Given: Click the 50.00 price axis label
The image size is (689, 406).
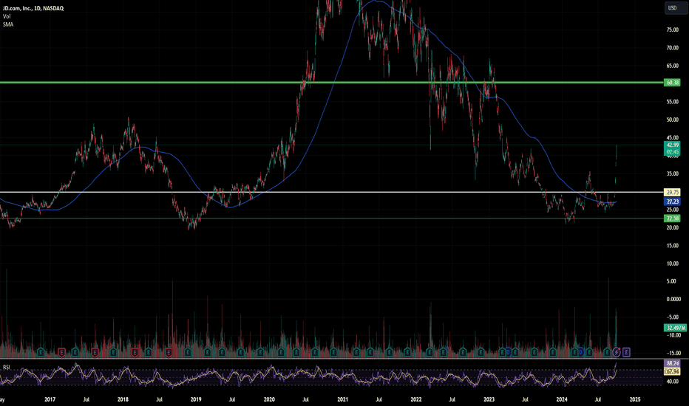Looking at the screenshot, I should (x=672, y=120).
